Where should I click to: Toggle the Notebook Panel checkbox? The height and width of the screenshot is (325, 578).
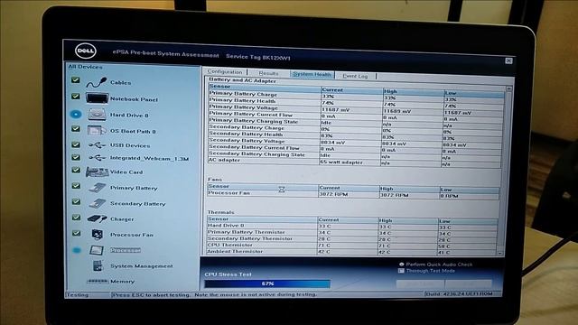pyautogui.click(x=76, y=97)
